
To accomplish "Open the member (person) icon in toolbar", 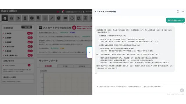I will [x=25, y=18].
